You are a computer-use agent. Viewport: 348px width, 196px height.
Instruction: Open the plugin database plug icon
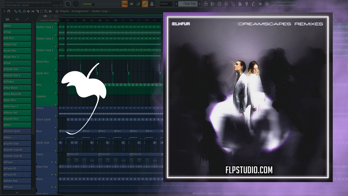click(247, 4)
